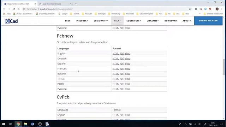Open Chrome three-dot menu

click(x=222, y=9)
